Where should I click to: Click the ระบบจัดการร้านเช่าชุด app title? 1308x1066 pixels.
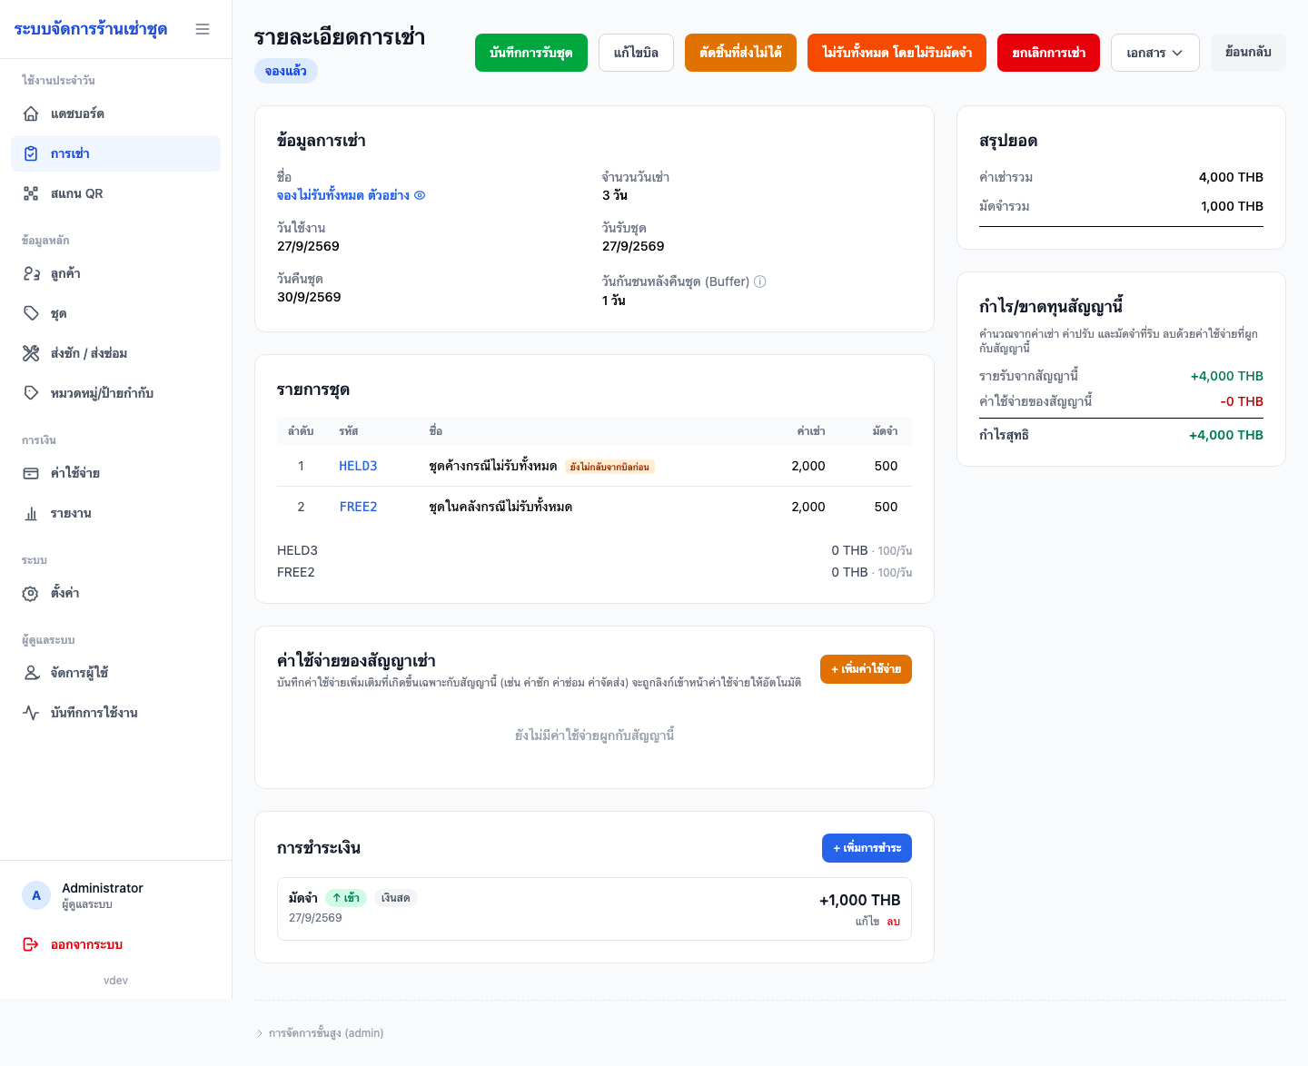91,29
